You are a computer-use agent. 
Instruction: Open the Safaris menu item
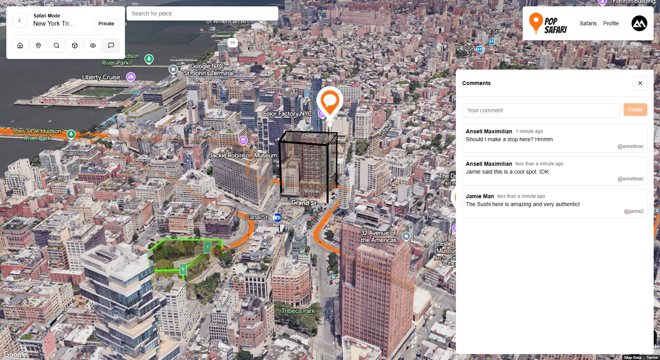tap(588, 23)
